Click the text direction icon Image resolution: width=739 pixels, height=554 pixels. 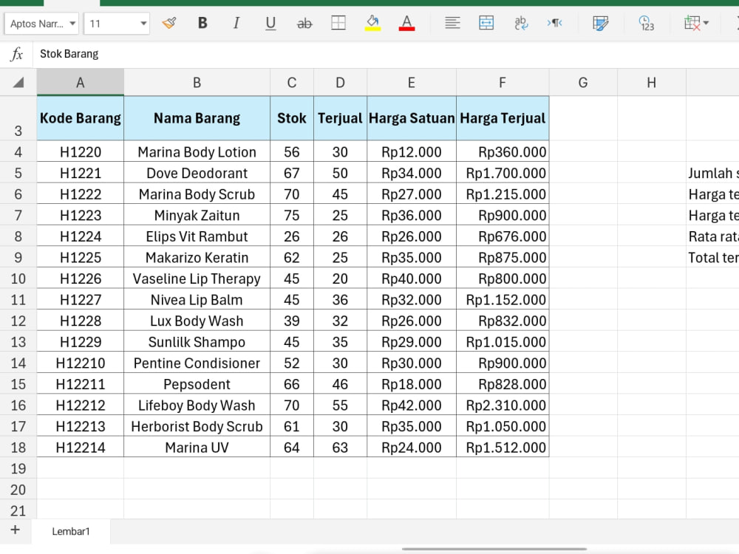click(555, 23)
